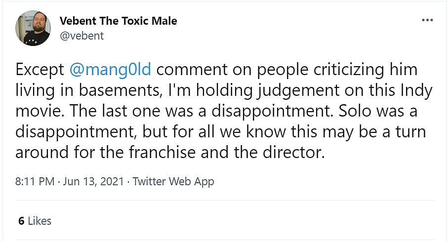The width and height of the screenshot is (448, 242).
Task: Click the "Likes" label text
Action: point(40,221)
